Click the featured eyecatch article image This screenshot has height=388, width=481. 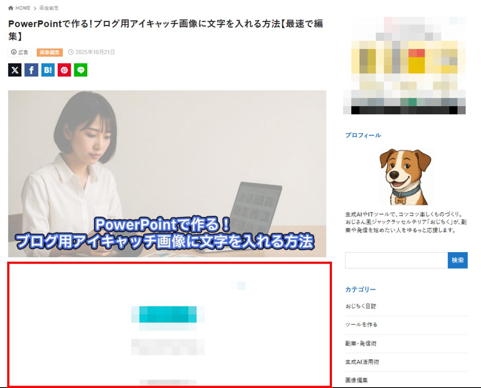click(x=167, y=174)
